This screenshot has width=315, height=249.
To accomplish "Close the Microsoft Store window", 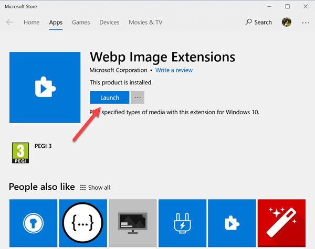I will tap(306, 6).
